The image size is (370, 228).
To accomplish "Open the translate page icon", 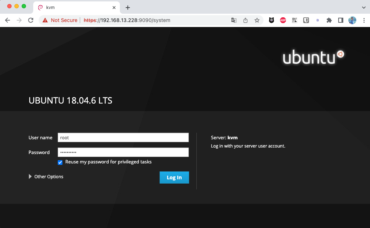I will tap(234, 20).
